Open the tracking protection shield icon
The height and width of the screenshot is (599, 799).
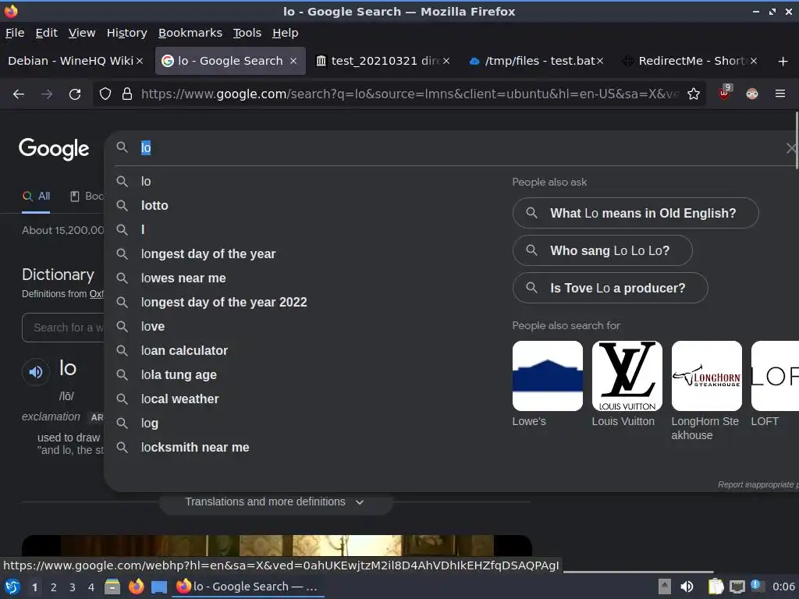pos(105,94)
